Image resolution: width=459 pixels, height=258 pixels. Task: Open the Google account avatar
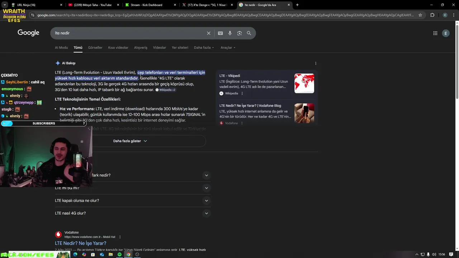tap(446, 33)
